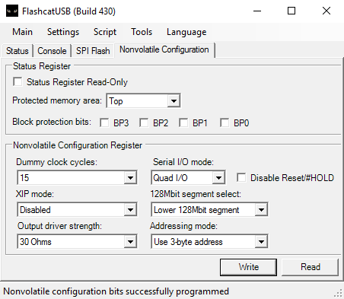Check the BP0 block protection bit
The height and width of the screenshot is (299, 344).
(225, 122)
